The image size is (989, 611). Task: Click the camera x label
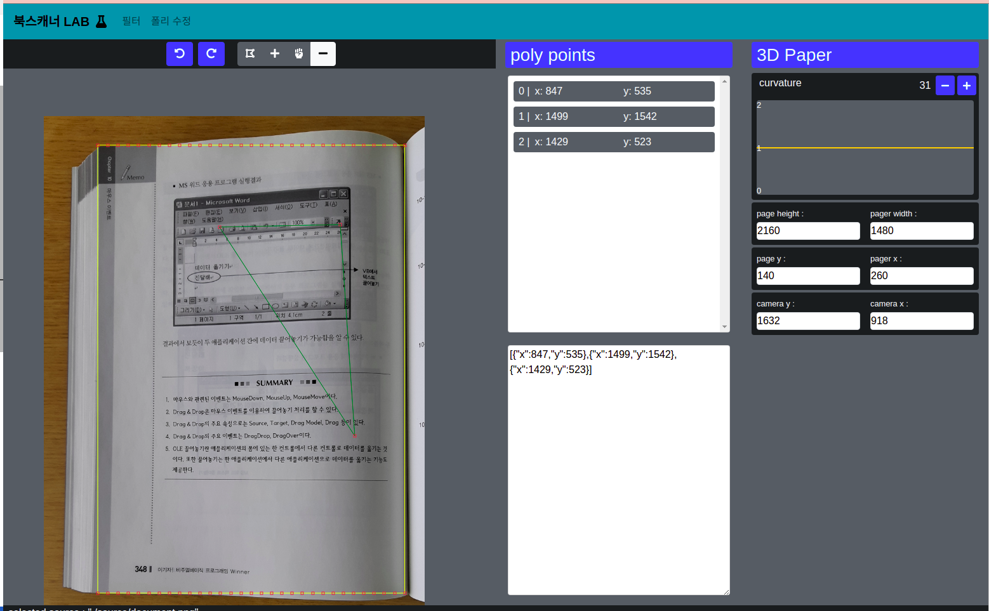pyautogui.click(x=889, y=304)
